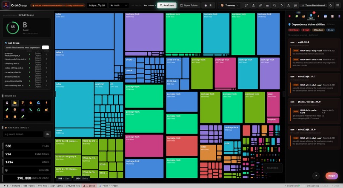Click the Open Folder button
This screenshot has height=188, width=343.
(189, 5)
